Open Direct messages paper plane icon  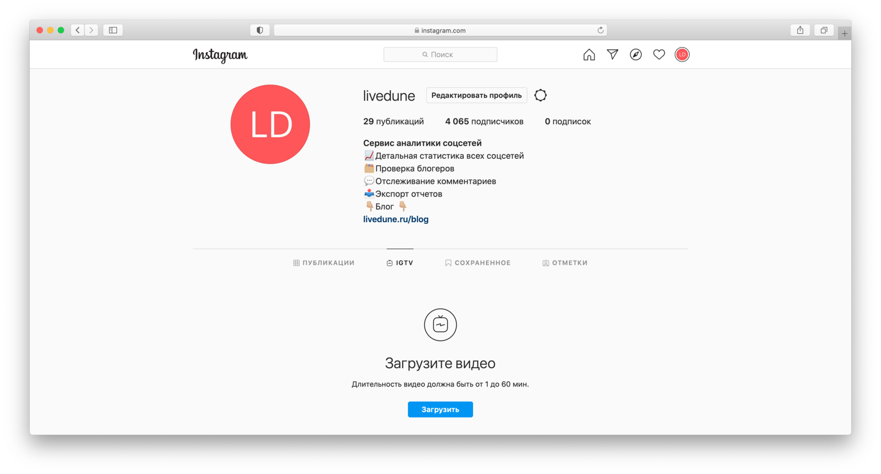point(612,55)
